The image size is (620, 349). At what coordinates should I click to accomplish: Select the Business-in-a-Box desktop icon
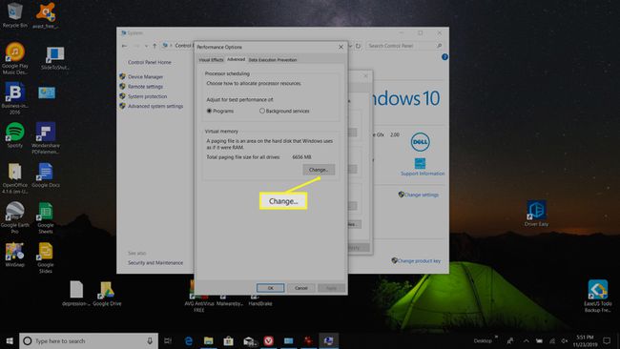[15, 98]
